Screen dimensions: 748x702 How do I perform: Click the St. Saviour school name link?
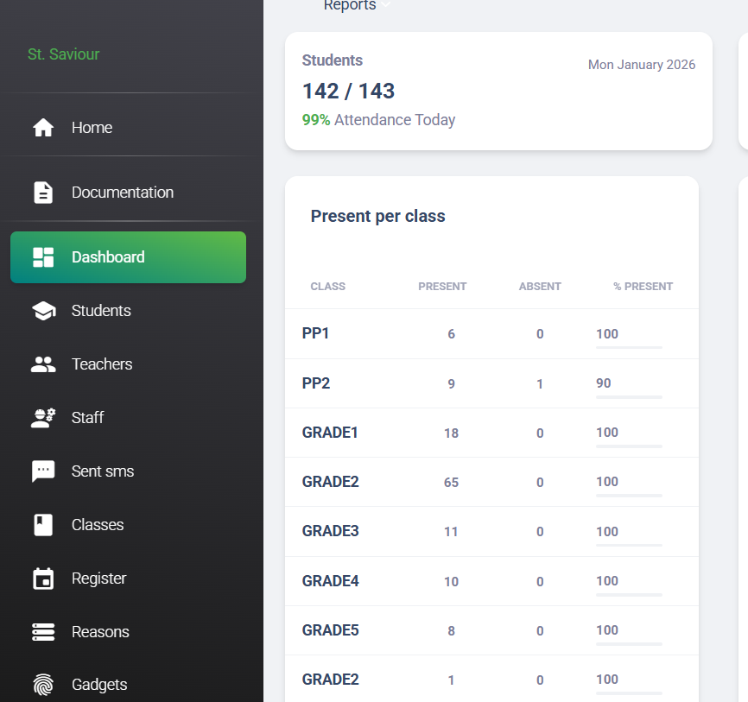[64, 54]
